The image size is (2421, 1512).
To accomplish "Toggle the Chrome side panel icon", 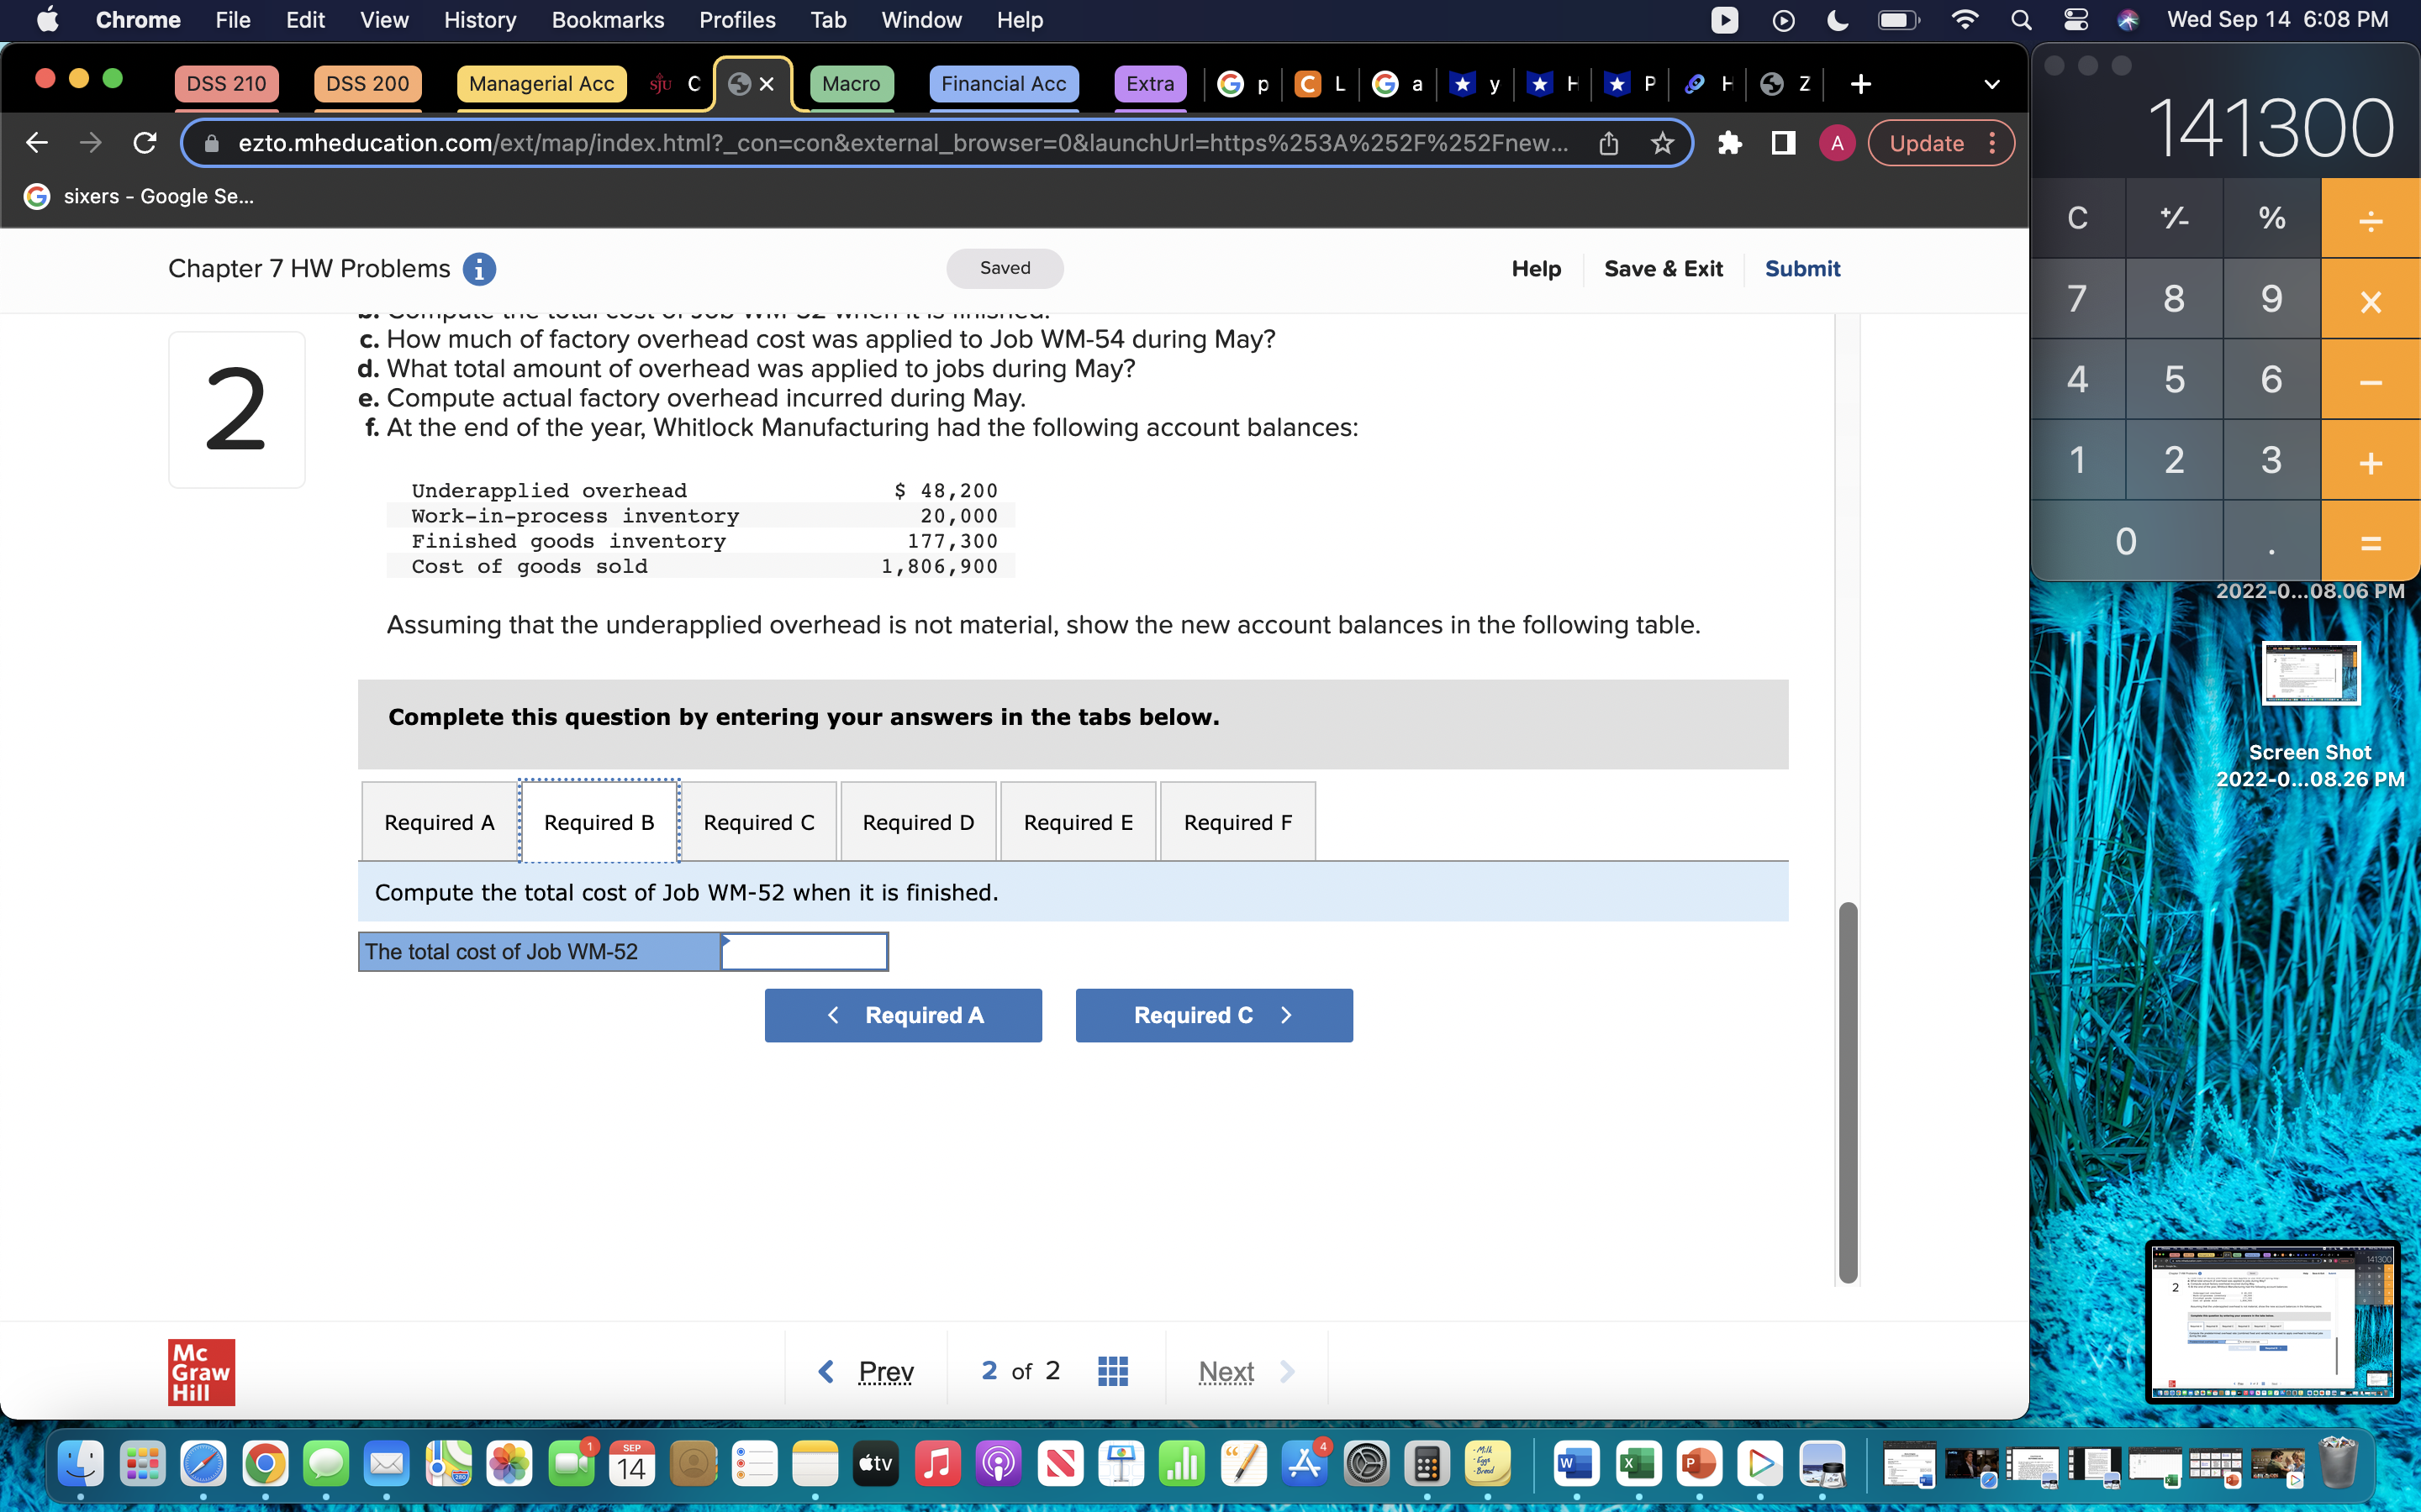I will [x=1783, y=143].
